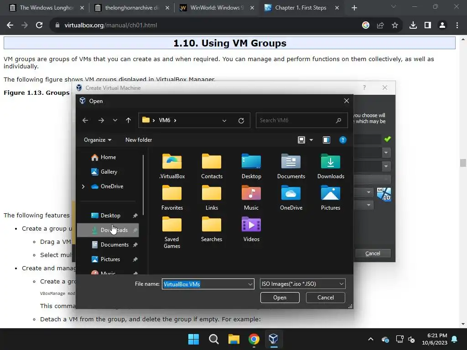This screenshot has width=467, height=350.
Task: Switch to thelonghornarchive tab
Action: pos(132,8)
